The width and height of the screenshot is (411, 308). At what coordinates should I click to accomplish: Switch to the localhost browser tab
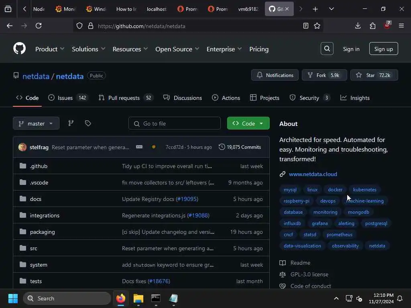[x=157, y=9]
